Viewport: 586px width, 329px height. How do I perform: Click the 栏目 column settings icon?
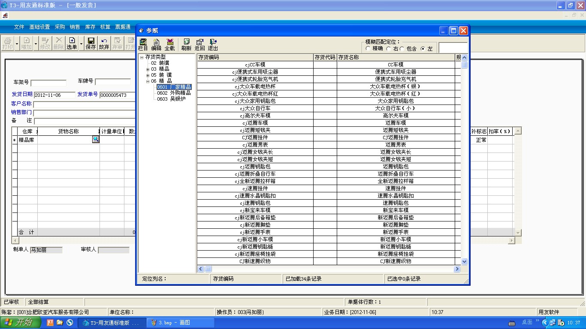[x=143, y=45]
